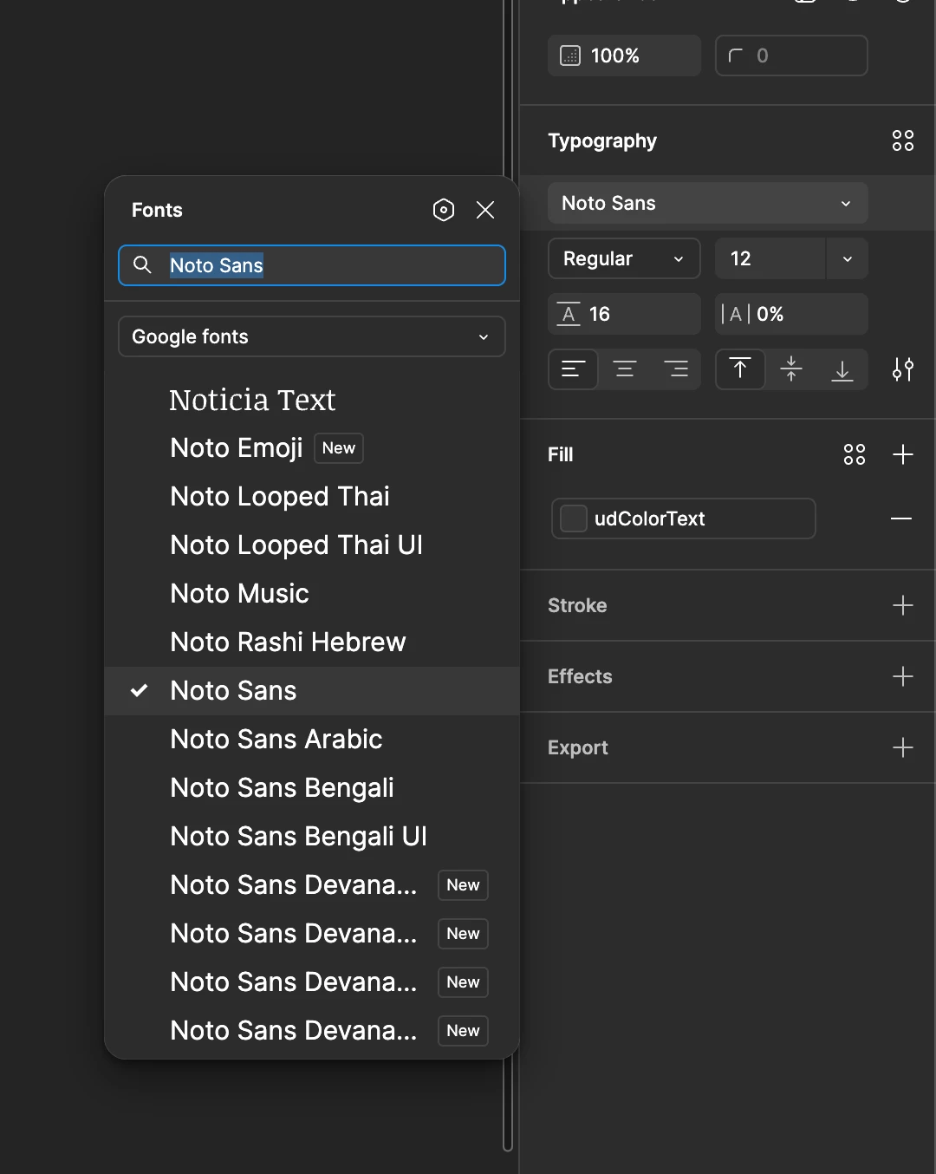Select Noto Looped Thai font
The height and width of the screenshot is (1174, 936).
pos(312,497)
